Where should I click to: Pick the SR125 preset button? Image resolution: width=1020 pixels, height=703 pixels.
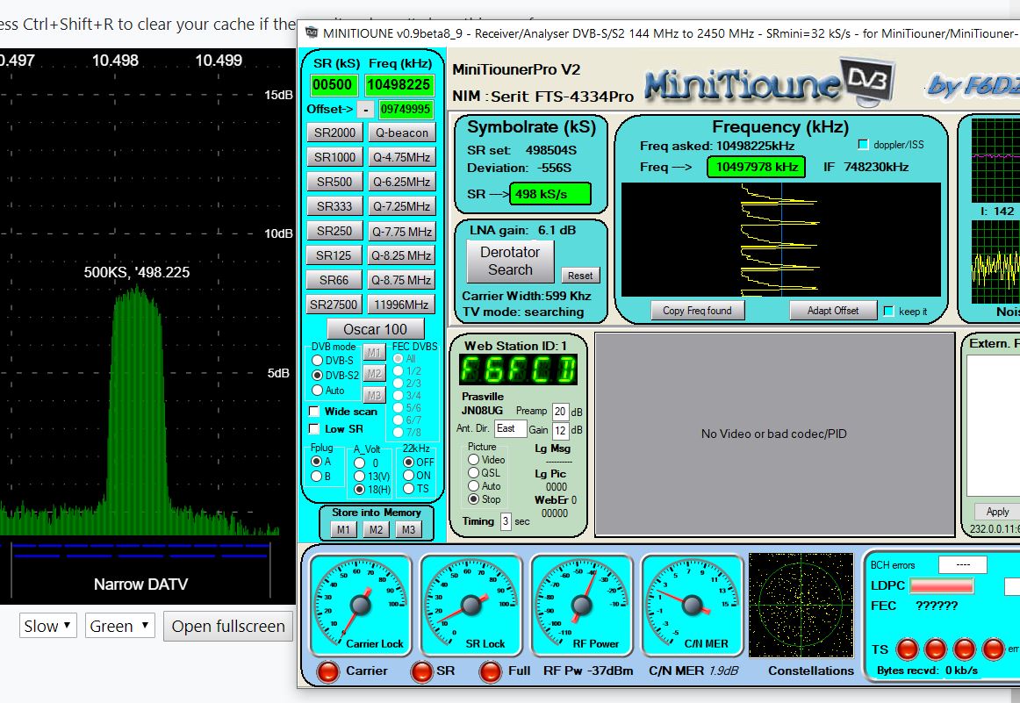tap(334, 255)
